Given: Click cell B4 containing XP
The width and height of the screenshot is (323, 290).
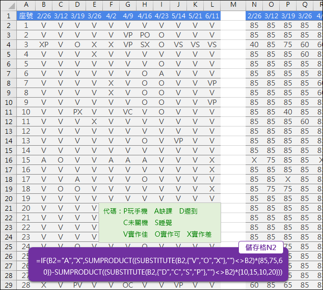Looking at the screenshot, I should 44,45.
